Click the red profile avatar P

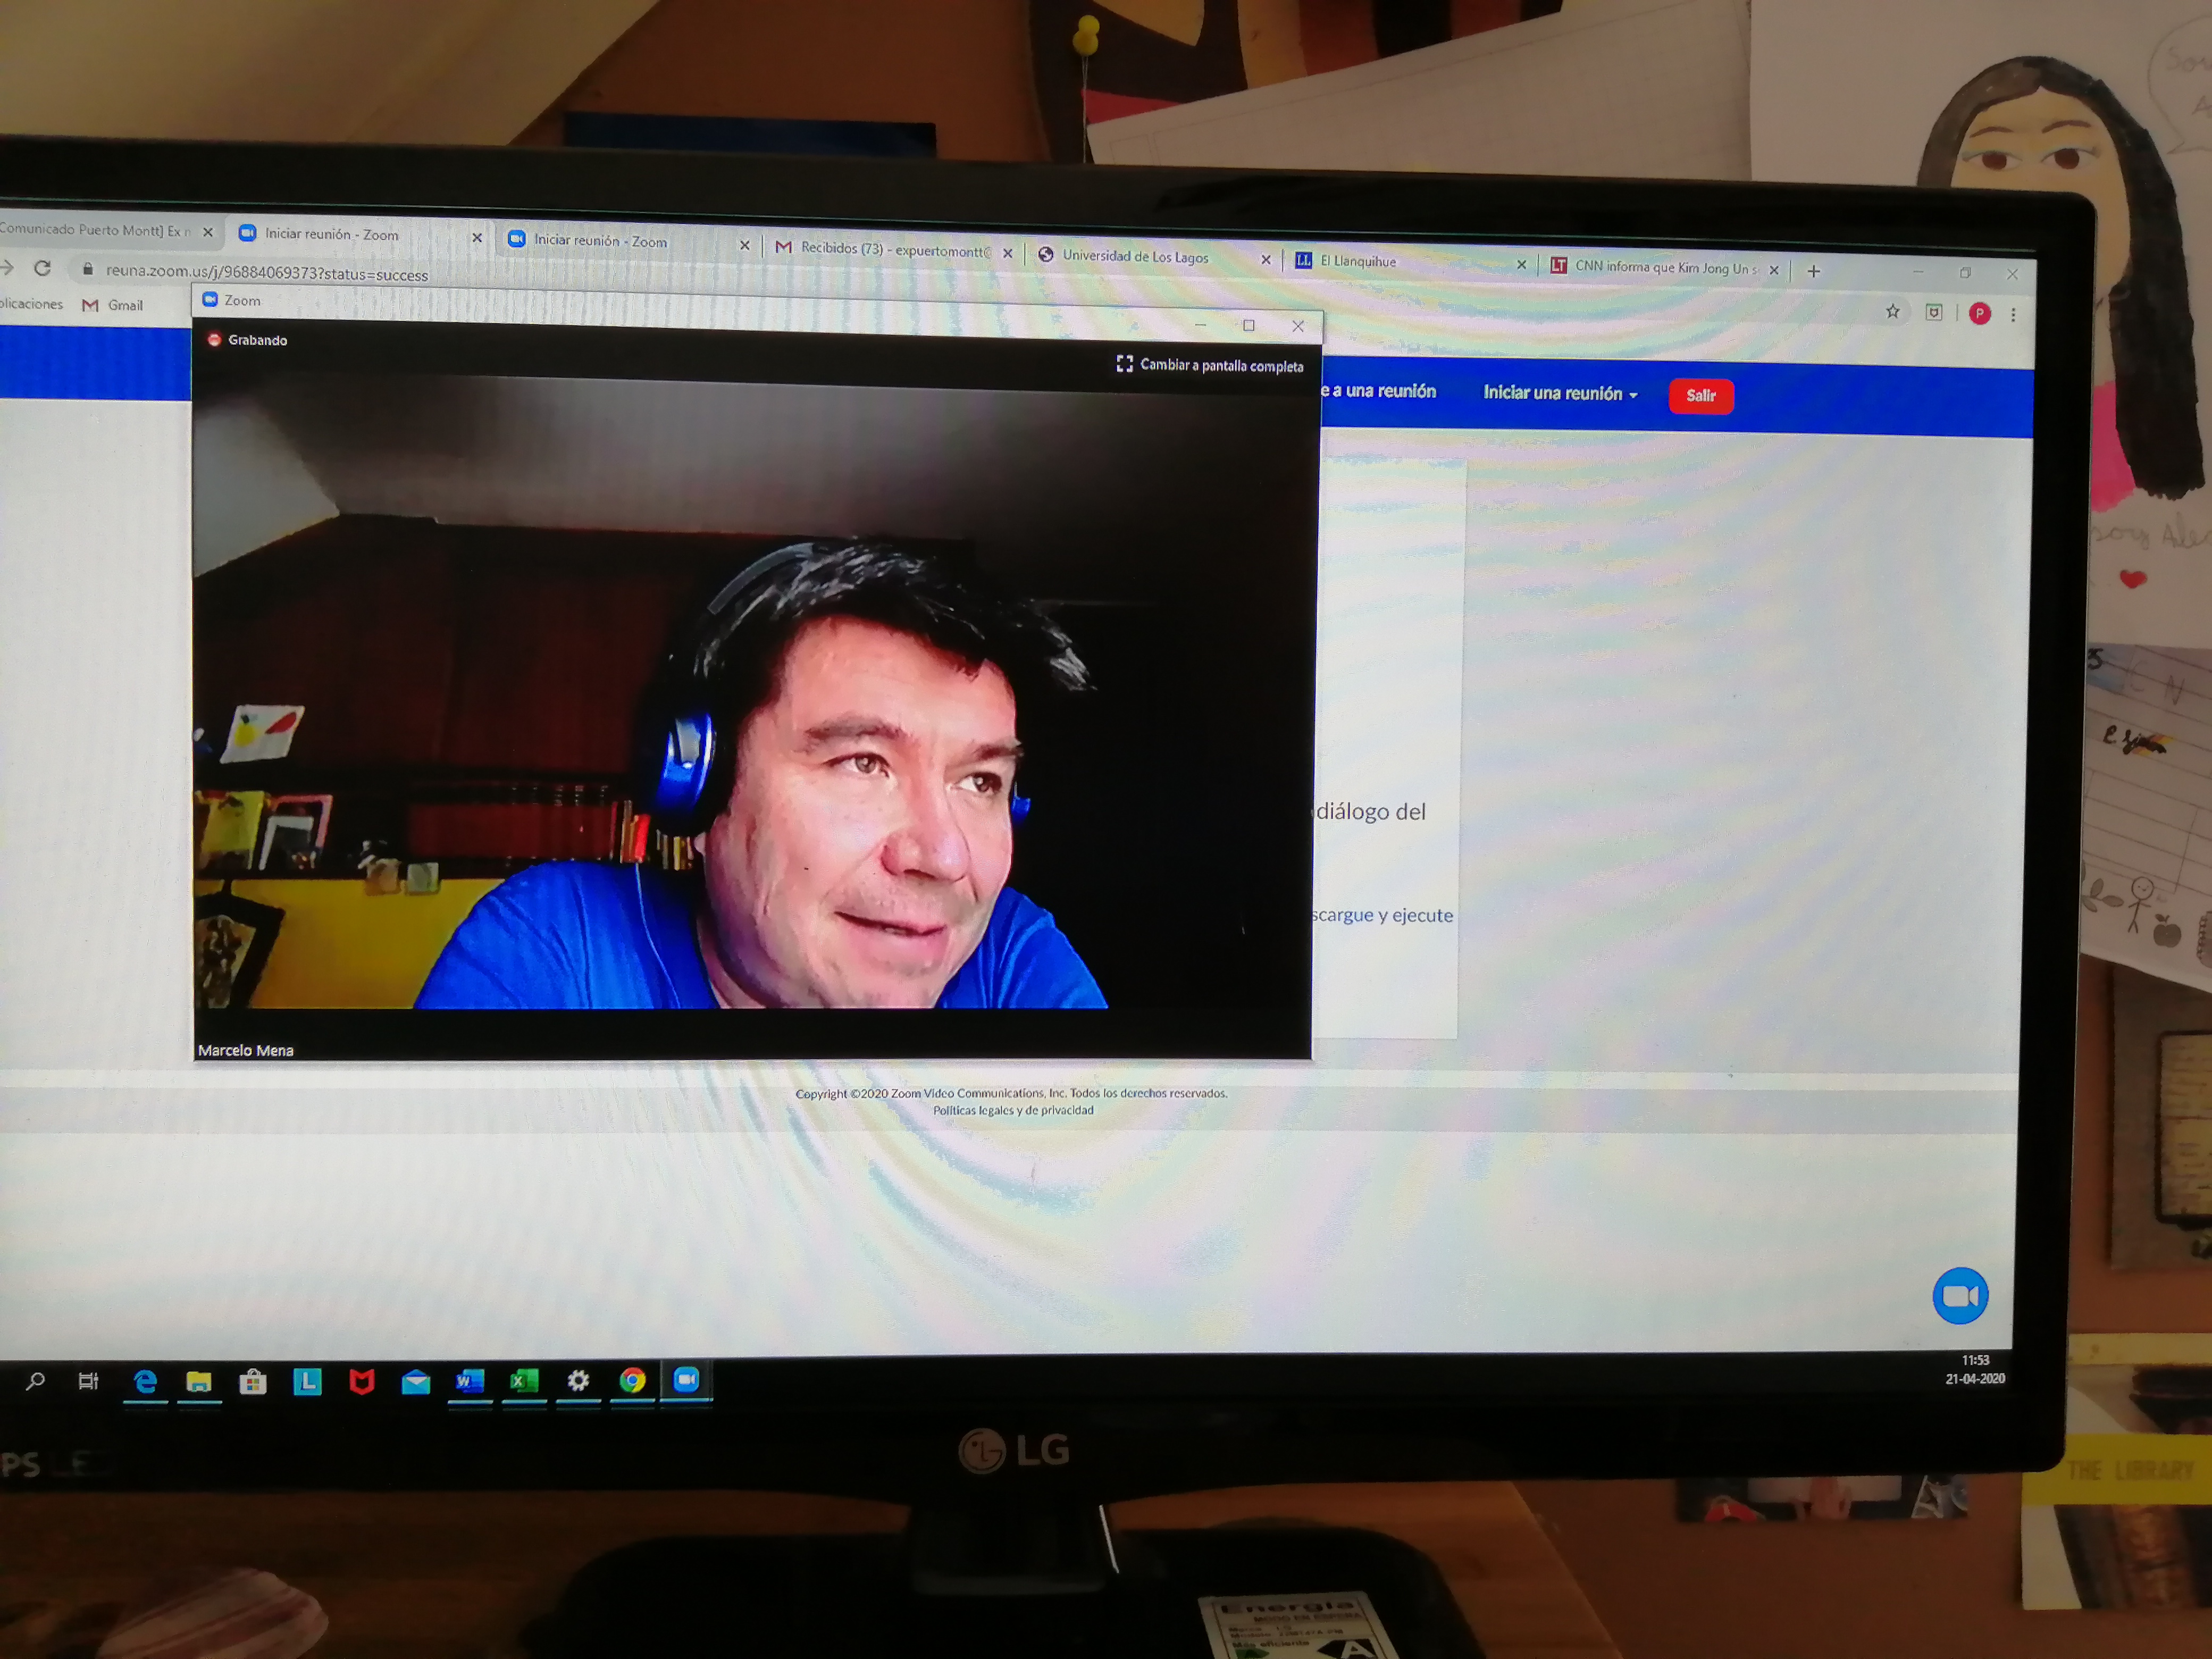[x=1979, y=314]
